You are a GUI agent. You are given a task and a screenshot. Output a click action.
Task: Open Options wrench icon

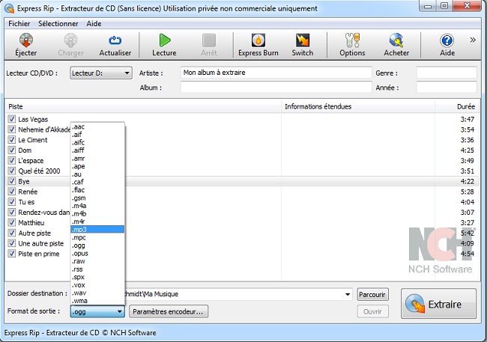352,45
